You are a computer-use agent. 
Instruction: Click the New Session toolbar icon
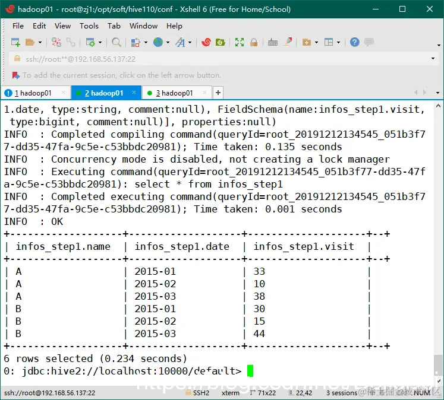coord(15,42)
